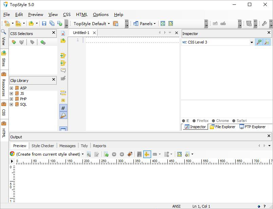Screen dimensions: 273x209
Task: Open the Sites side tab
Action: pyautogui.click(x=4, y=59)
